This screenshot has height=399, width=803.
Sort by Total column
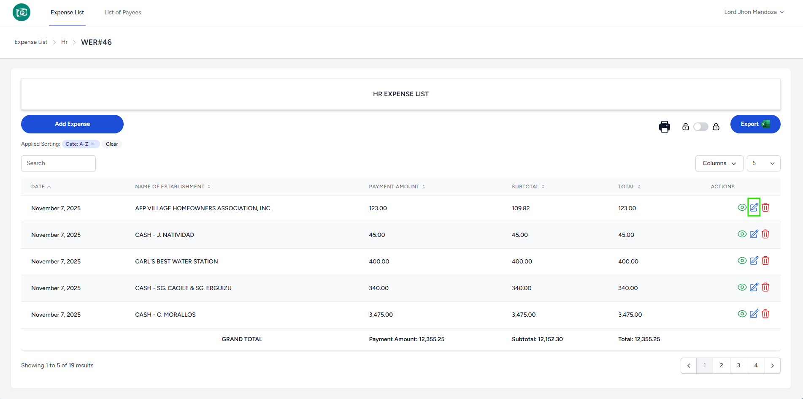(629, 187)
